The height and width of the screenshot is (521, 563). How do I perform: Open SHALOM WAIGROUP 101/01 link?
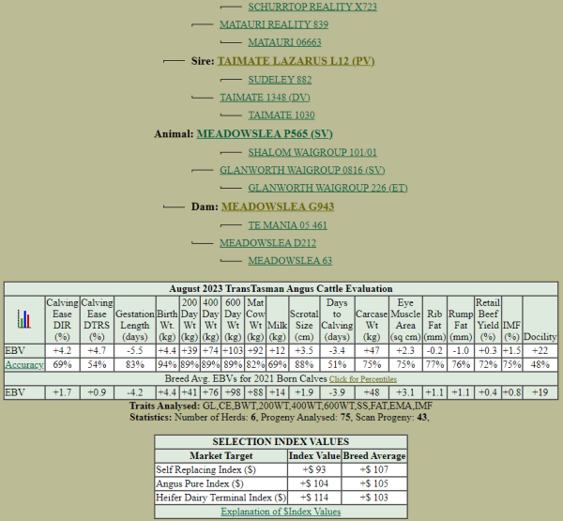312,152
